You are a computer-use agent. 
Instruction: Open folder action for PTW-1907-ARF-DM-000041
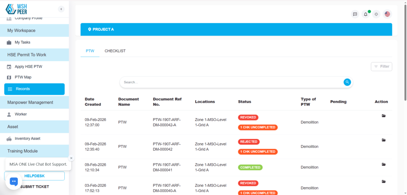[x=384, y=164]
